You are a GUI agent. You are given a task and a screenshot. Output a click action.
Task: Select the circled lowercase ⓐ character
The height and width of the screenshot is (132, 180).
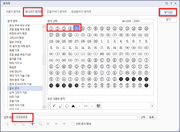click(x=51, y=73)
